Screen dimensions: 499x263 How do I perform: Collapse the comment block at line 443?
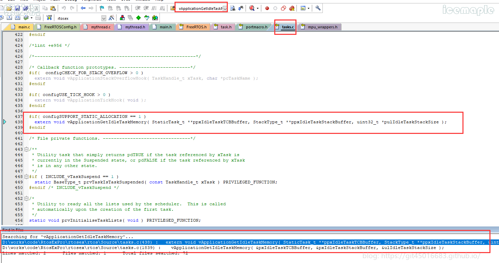(x=26, y=149)
